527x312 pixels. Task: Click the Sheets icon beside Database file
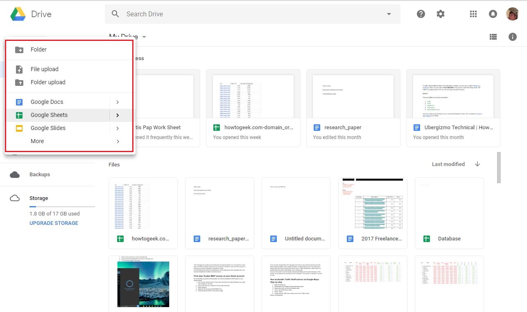(426, 239)
